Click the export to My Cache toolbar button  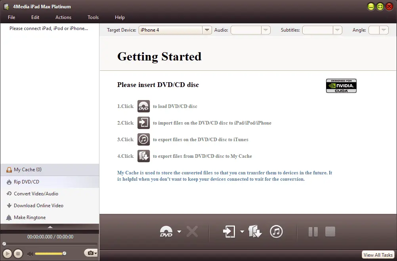coord(255,231)
